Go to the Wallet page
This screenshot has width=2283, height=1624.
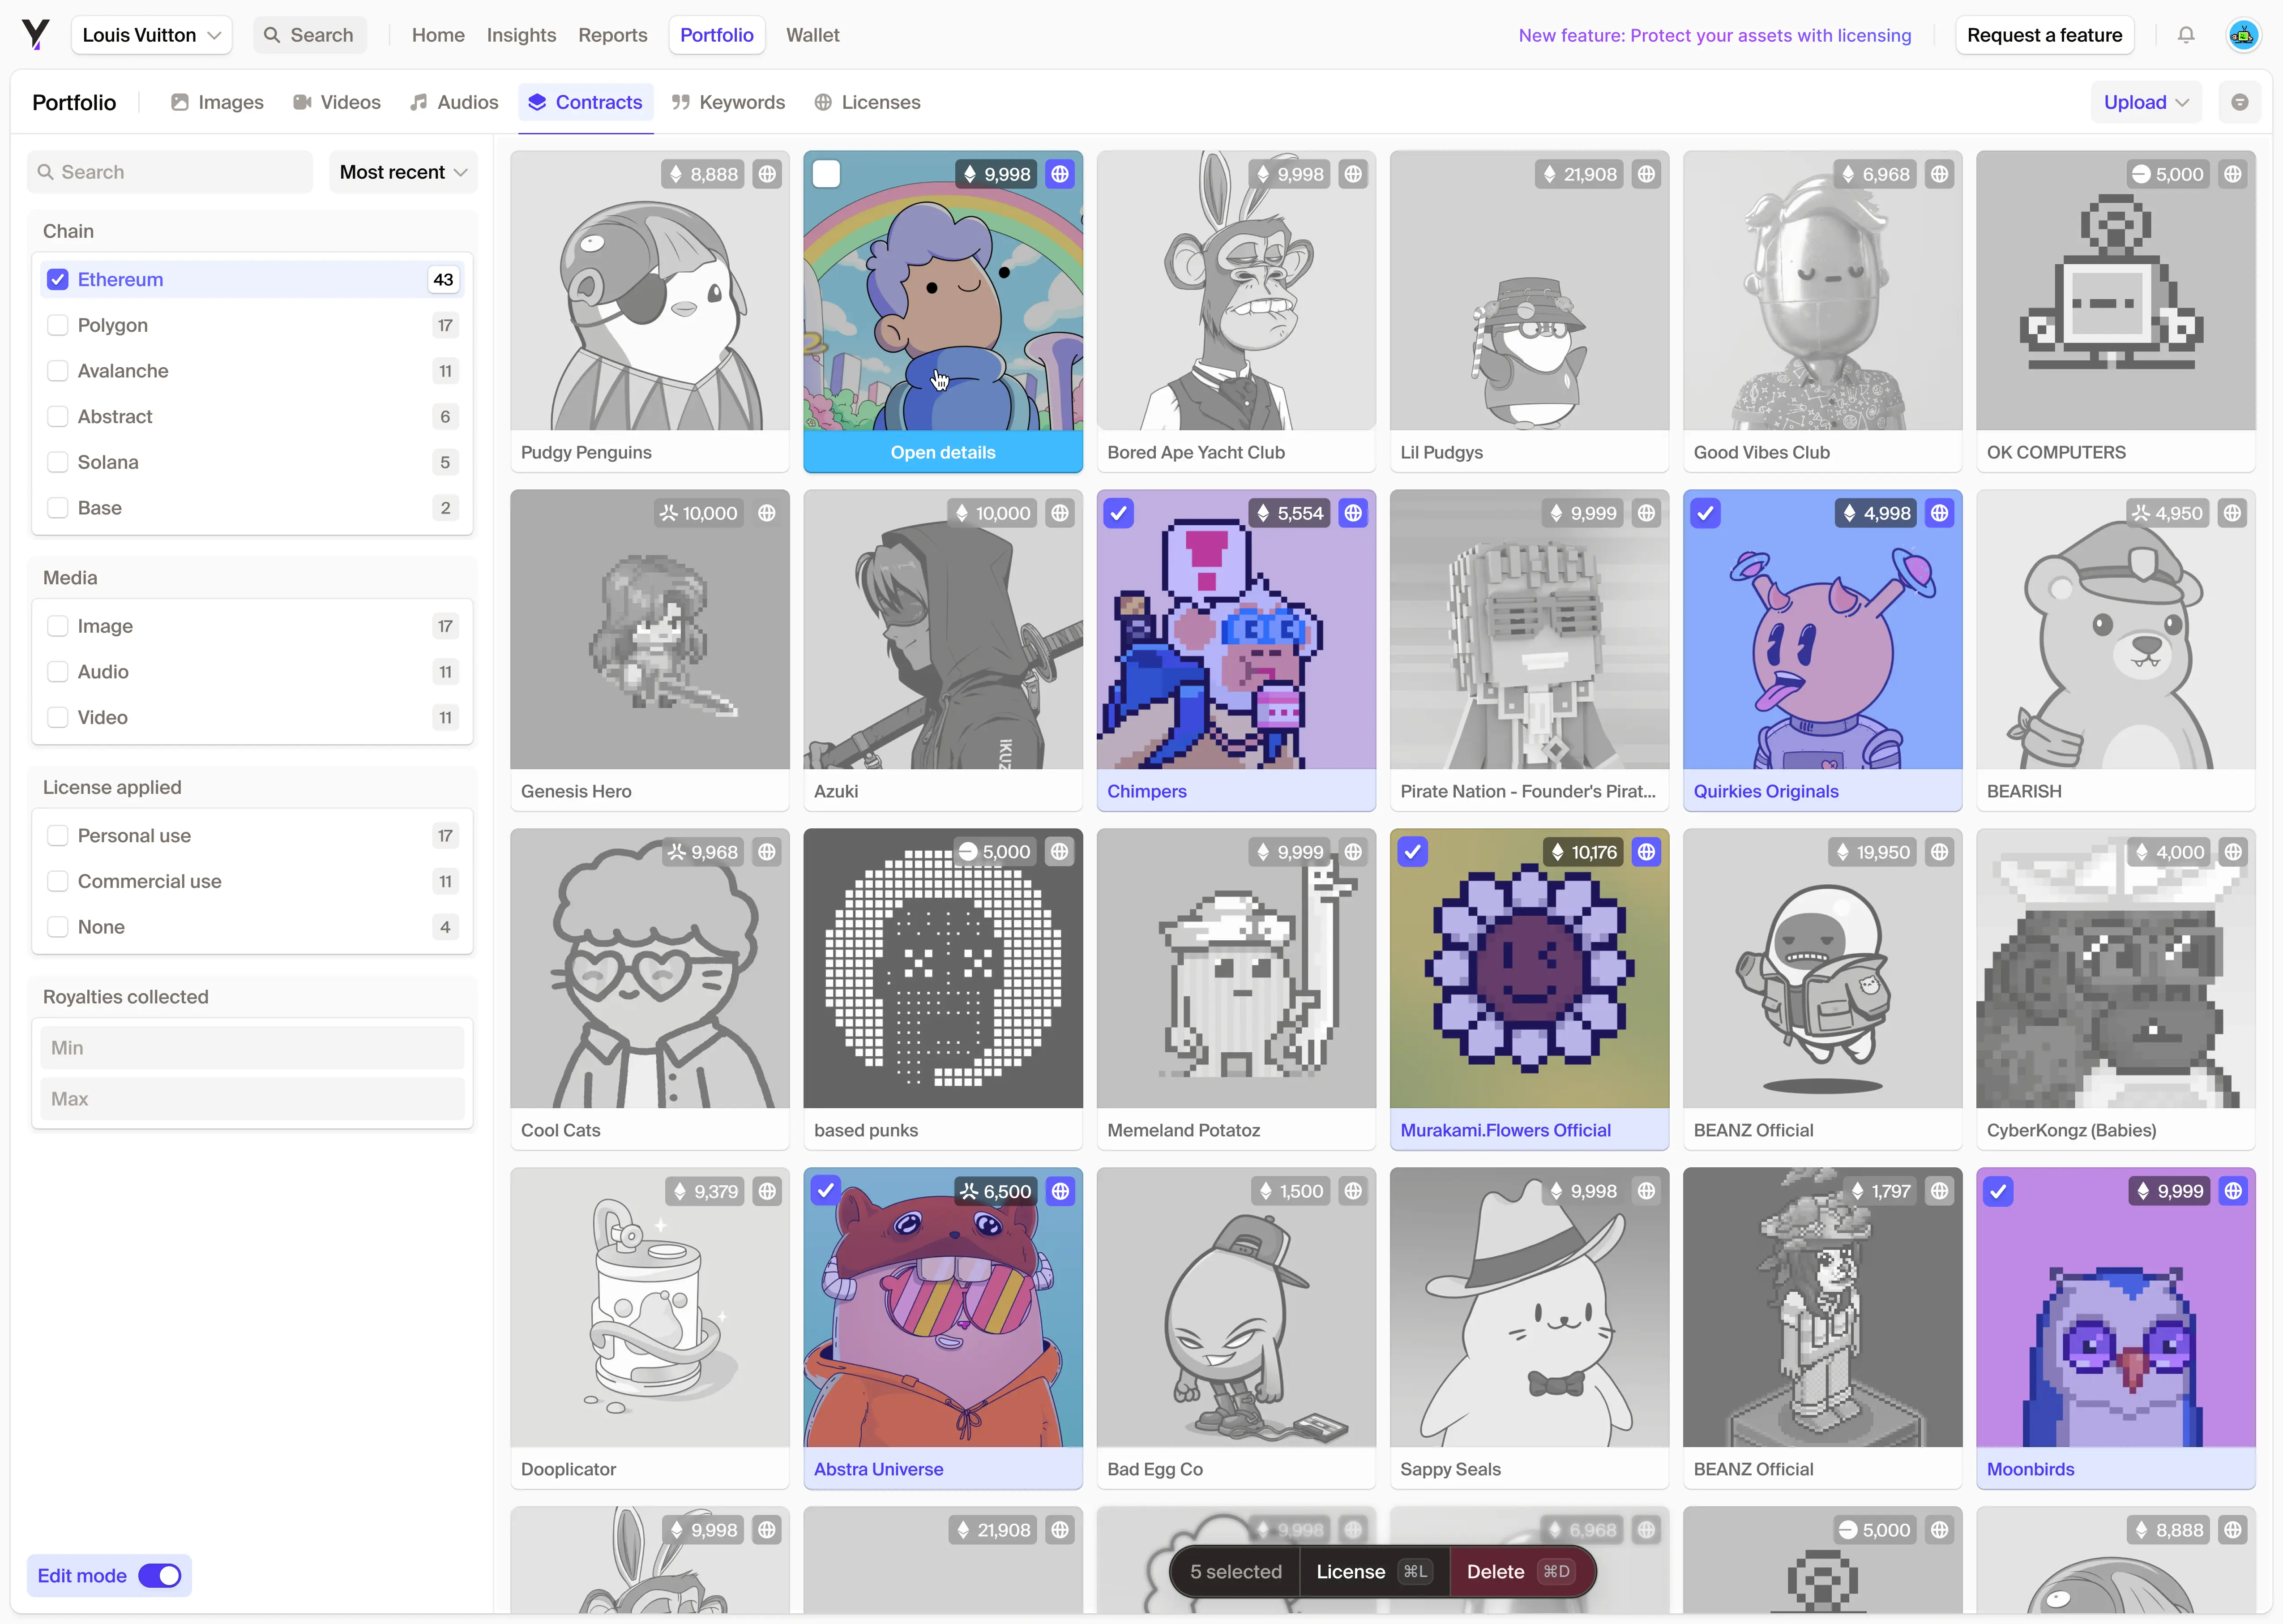pyautogui.click(x=812, y=35)
